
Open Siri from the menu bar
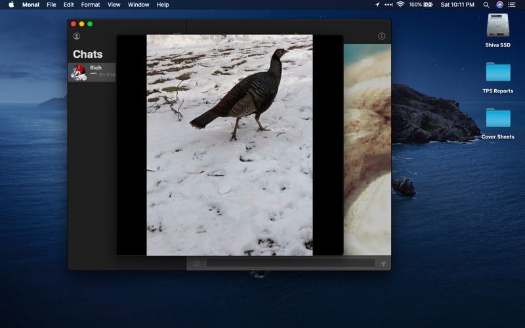[499, 5]
